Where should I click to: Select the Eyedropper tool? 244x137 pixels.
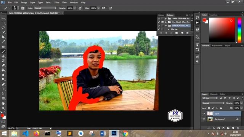click(x=3, y=41)
